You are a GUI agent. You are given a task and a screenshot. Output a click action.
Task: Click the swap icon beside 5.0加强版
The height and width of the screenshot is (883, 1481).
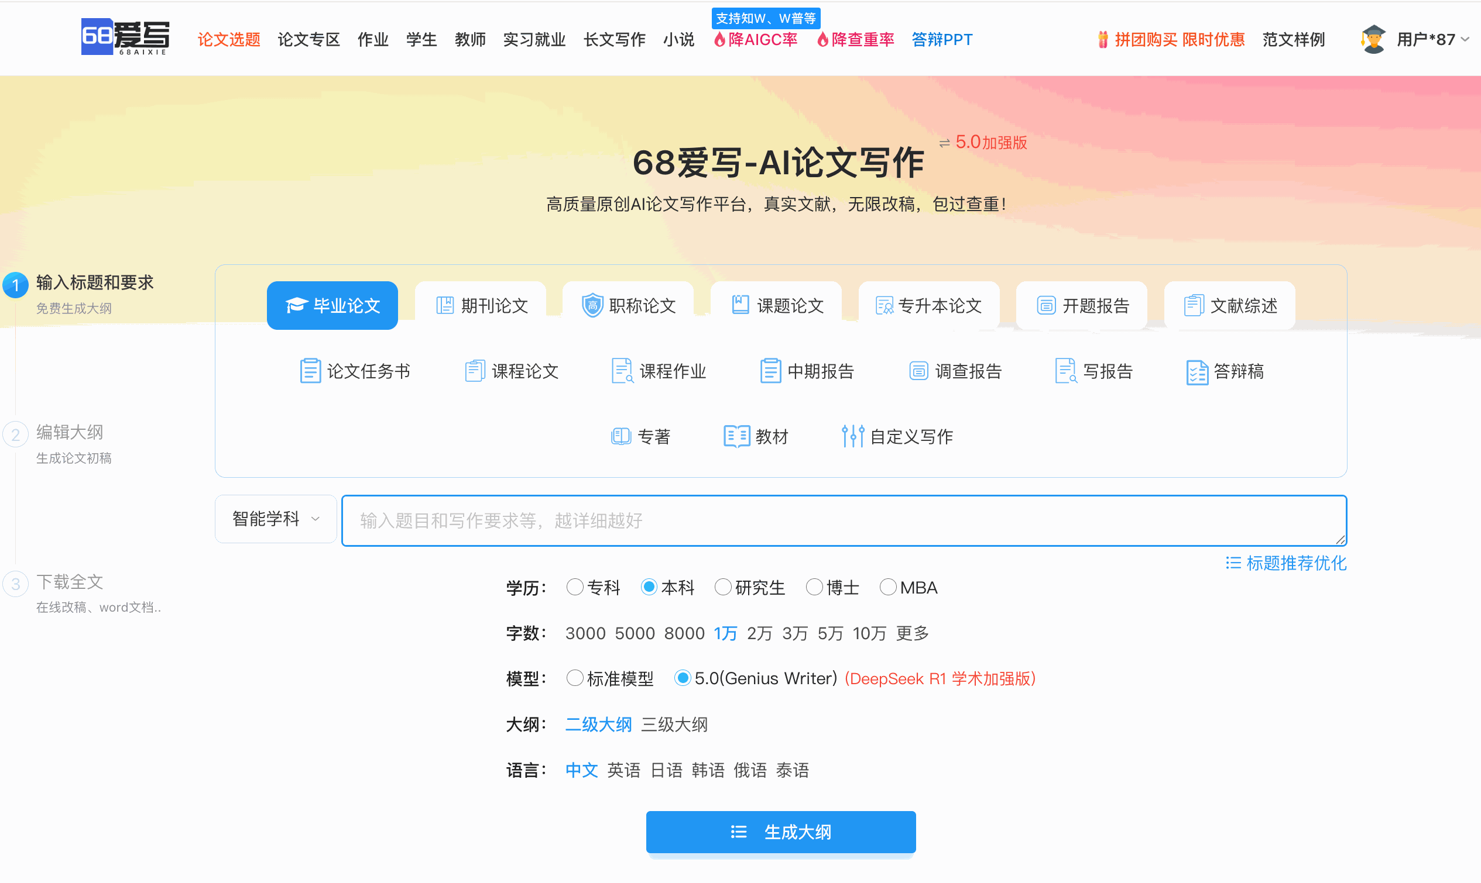click(x=944, y=143)
